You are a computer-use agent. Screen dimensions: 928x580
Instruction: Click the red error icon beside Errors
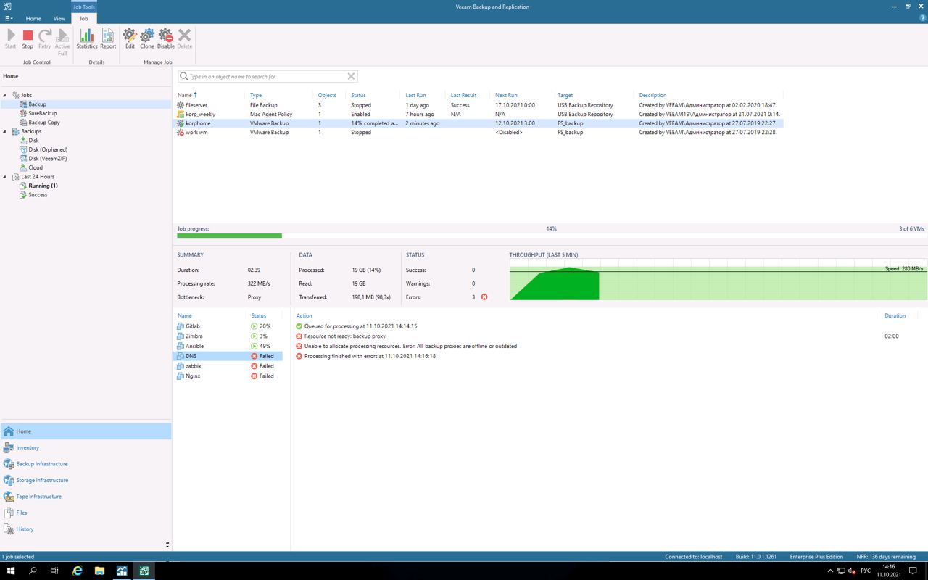pos(484,297)
